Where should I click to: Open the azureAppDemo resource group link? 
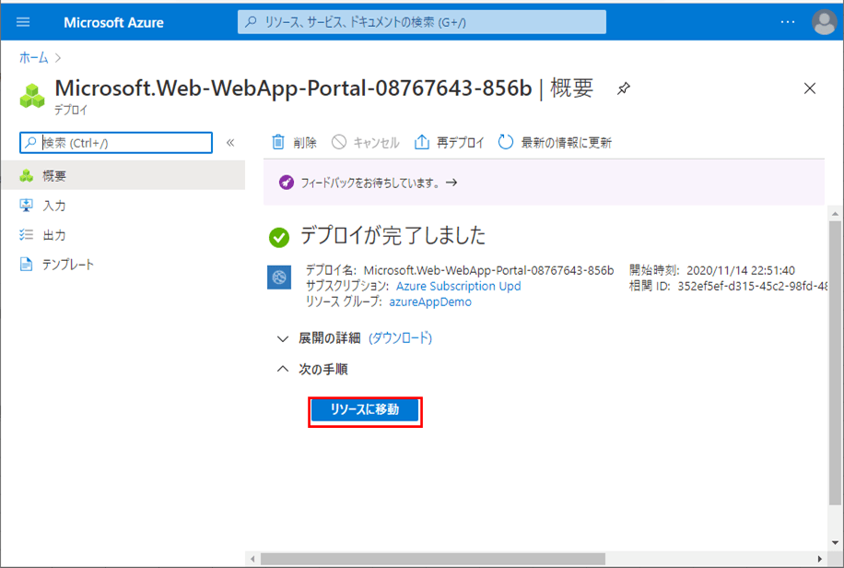click(x=430, y=302)
